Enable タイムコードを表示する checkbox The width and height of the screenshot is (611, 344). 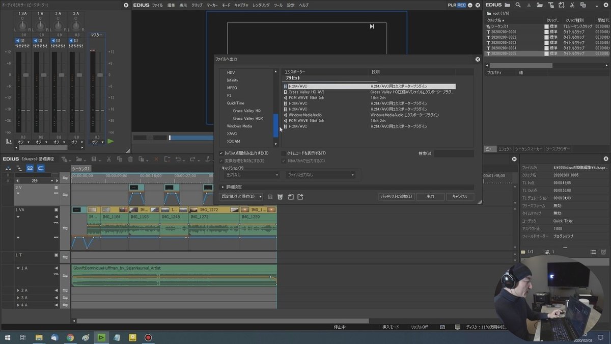pyautogui.click(x=284, y=153)
